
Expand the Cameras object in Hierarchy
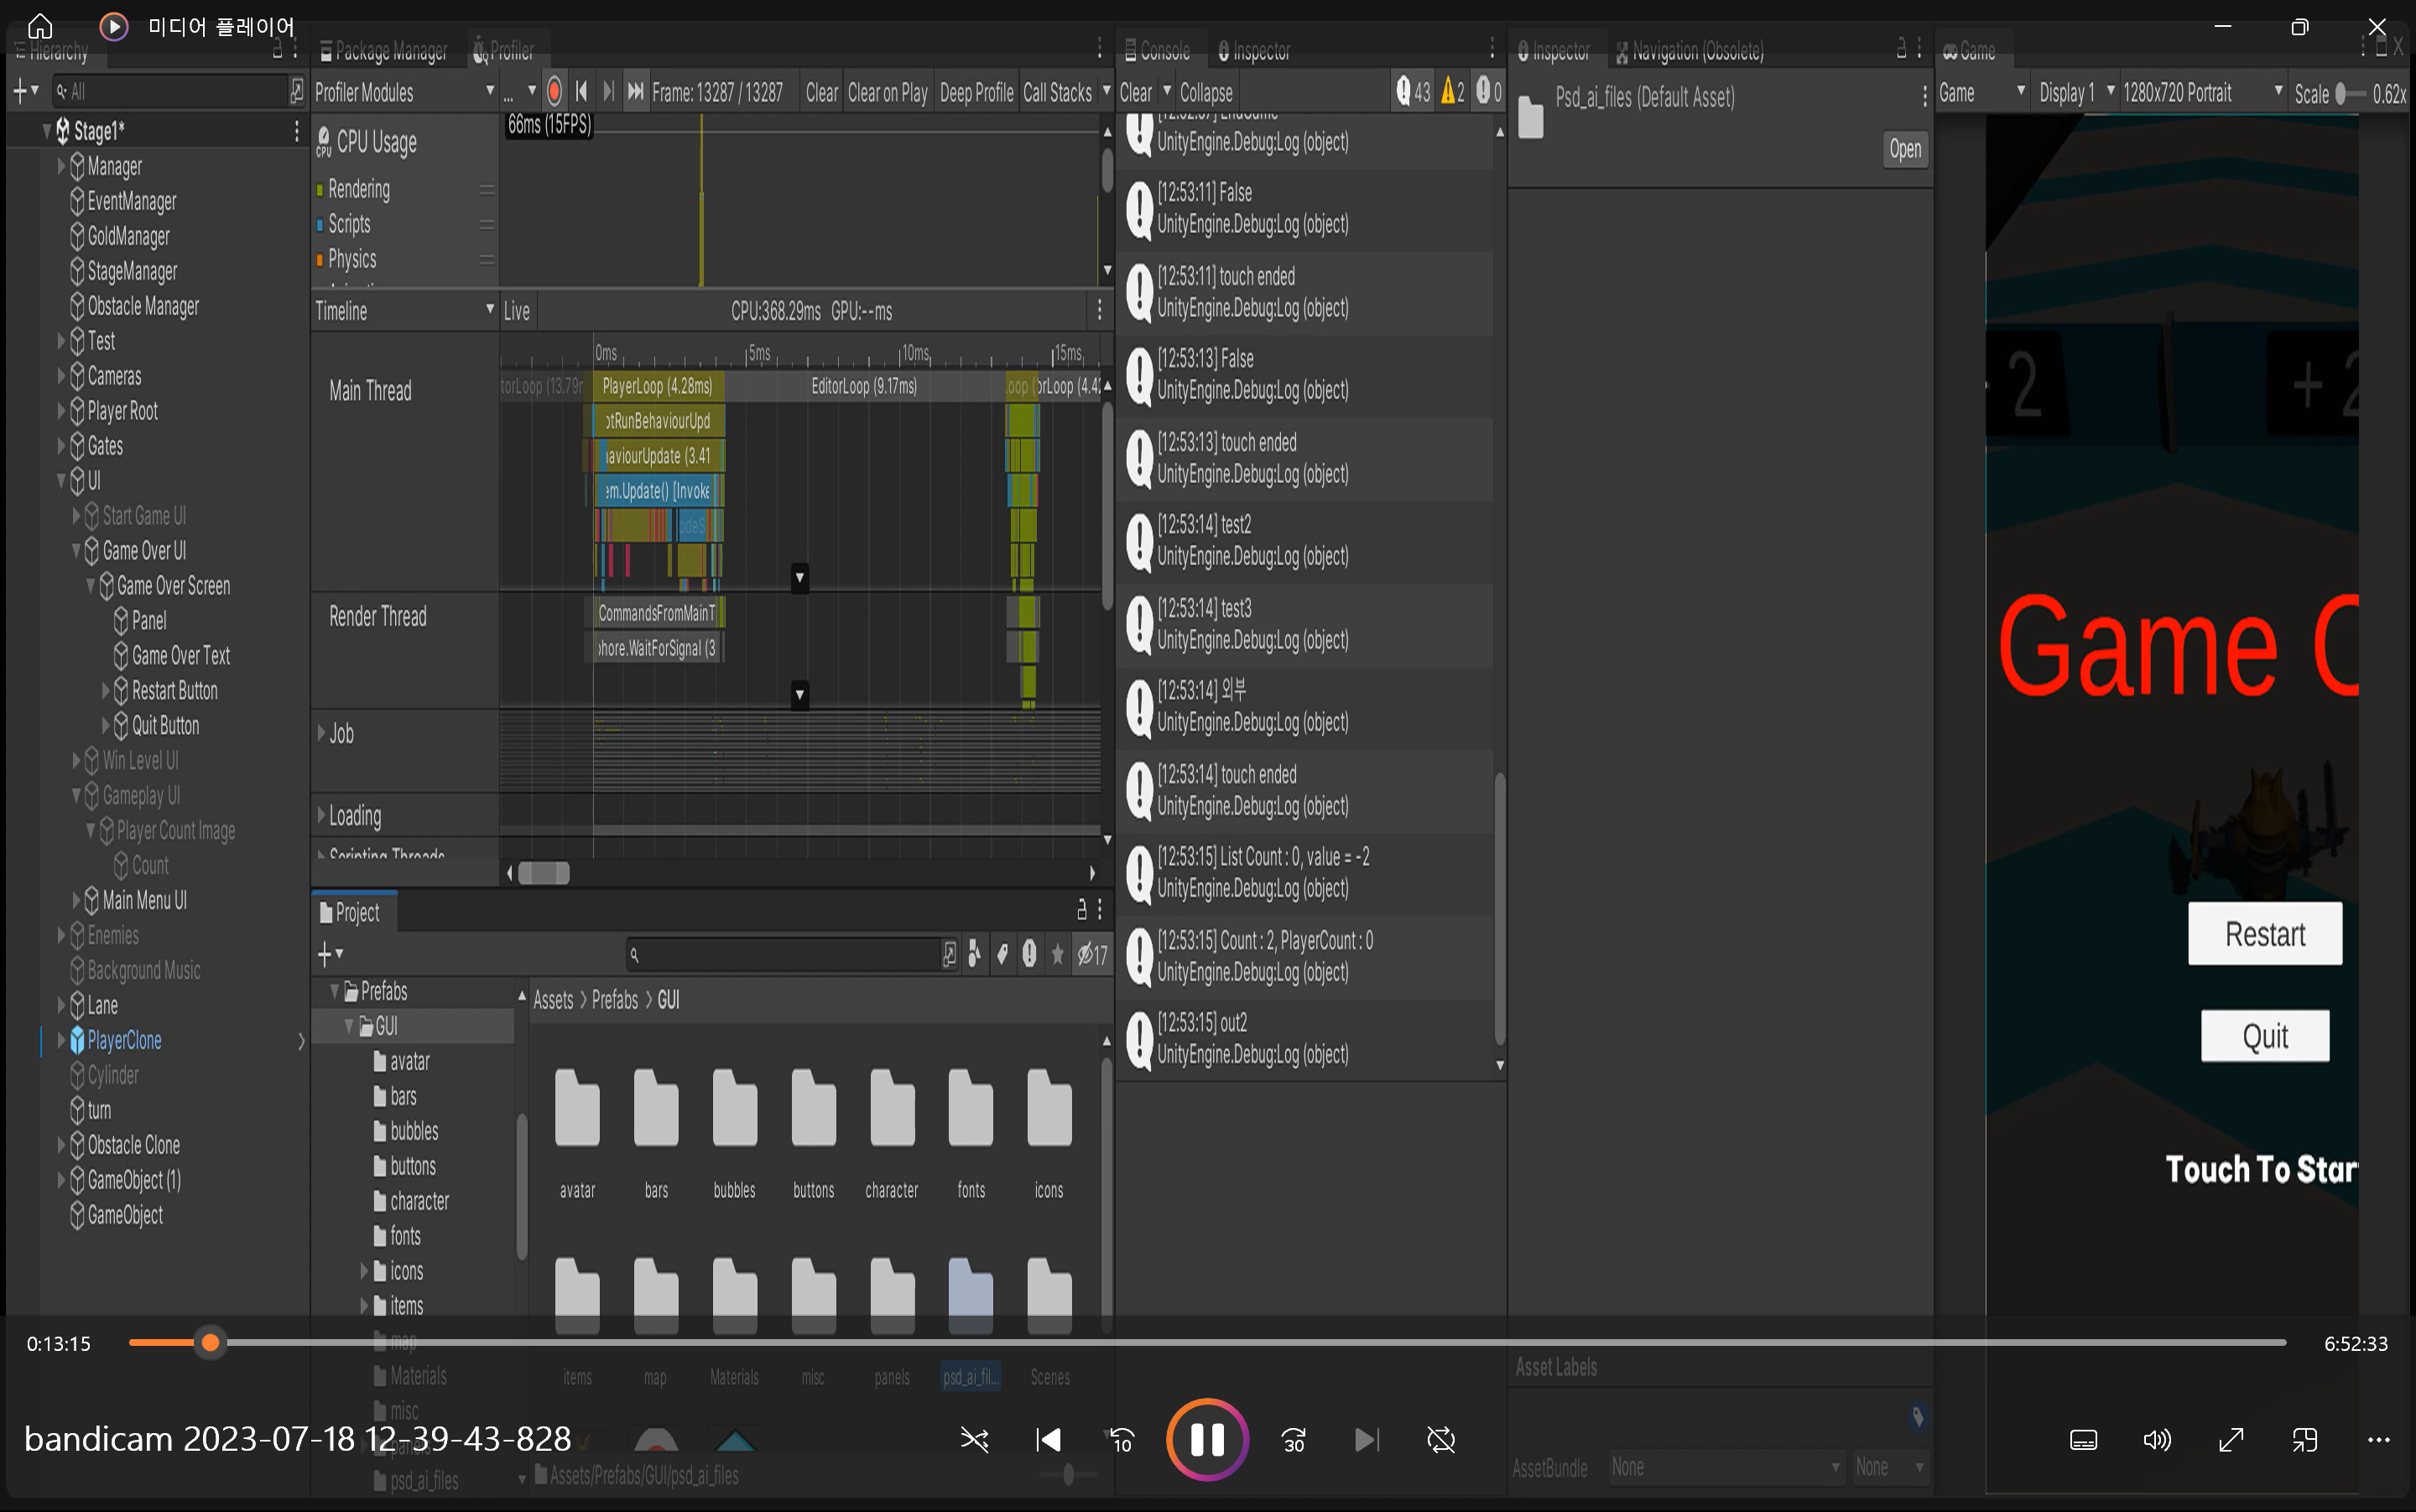61,376
